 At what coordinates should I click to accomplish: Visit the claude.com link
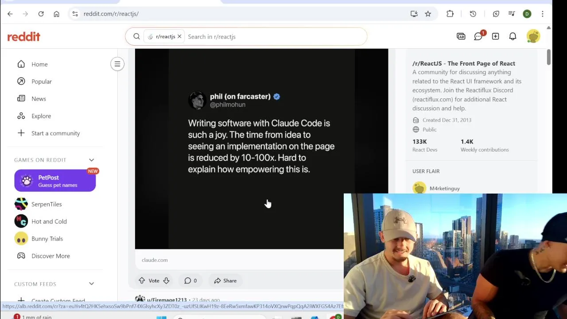point(155,260)
